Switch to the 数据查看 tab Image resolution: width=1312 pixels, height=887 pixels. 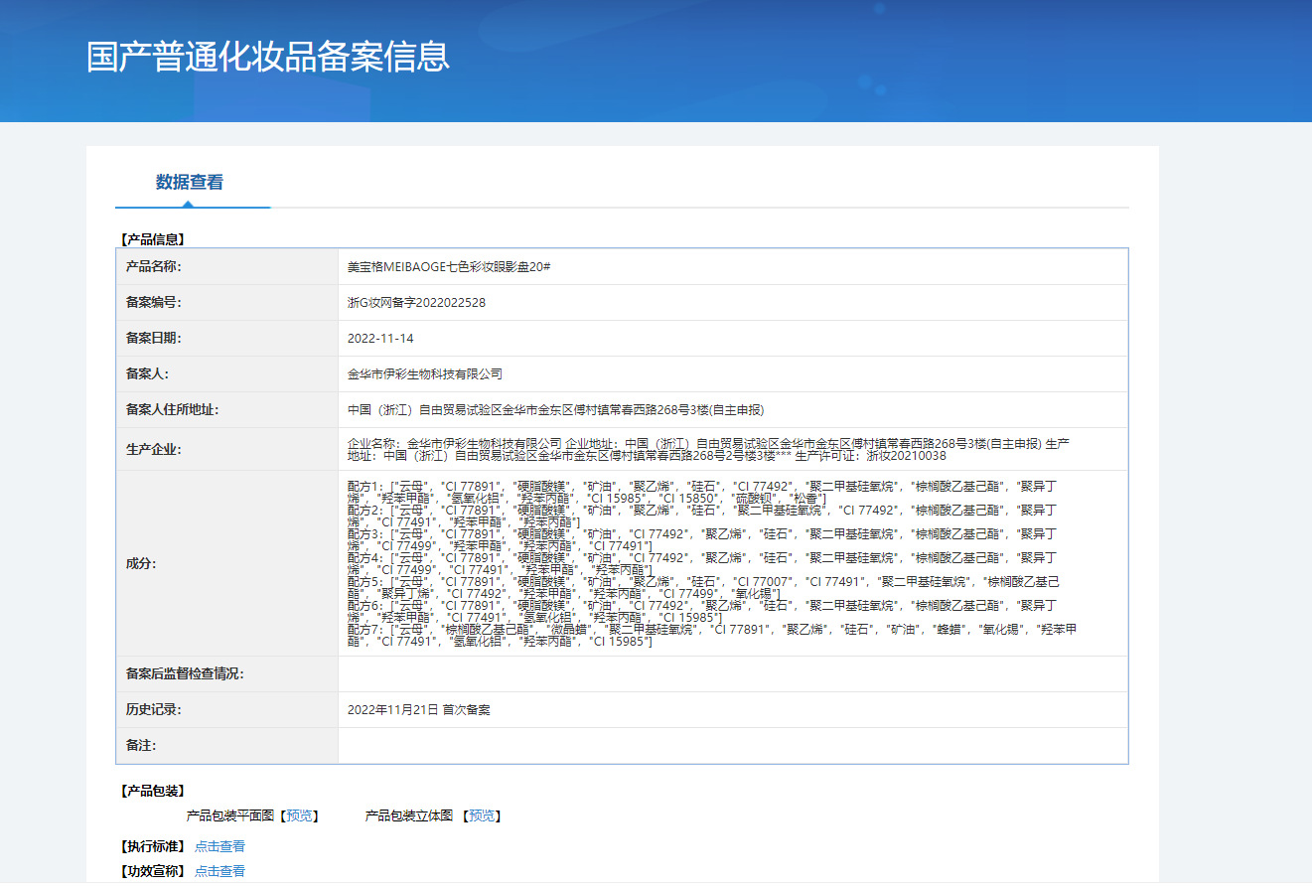coord(189,183)
